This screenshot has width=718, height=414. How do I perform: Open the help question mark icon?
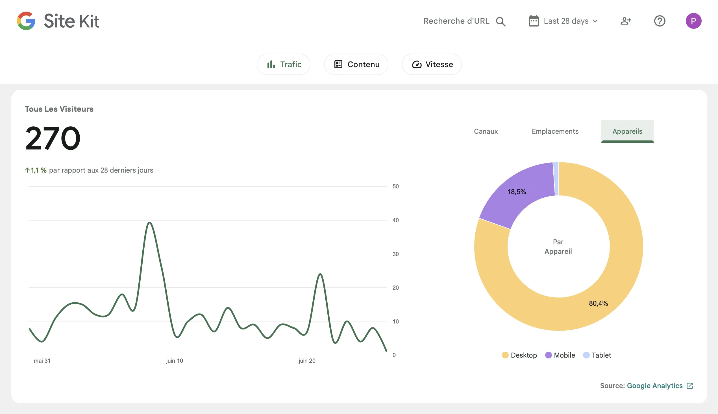click(x=660, y=21)
